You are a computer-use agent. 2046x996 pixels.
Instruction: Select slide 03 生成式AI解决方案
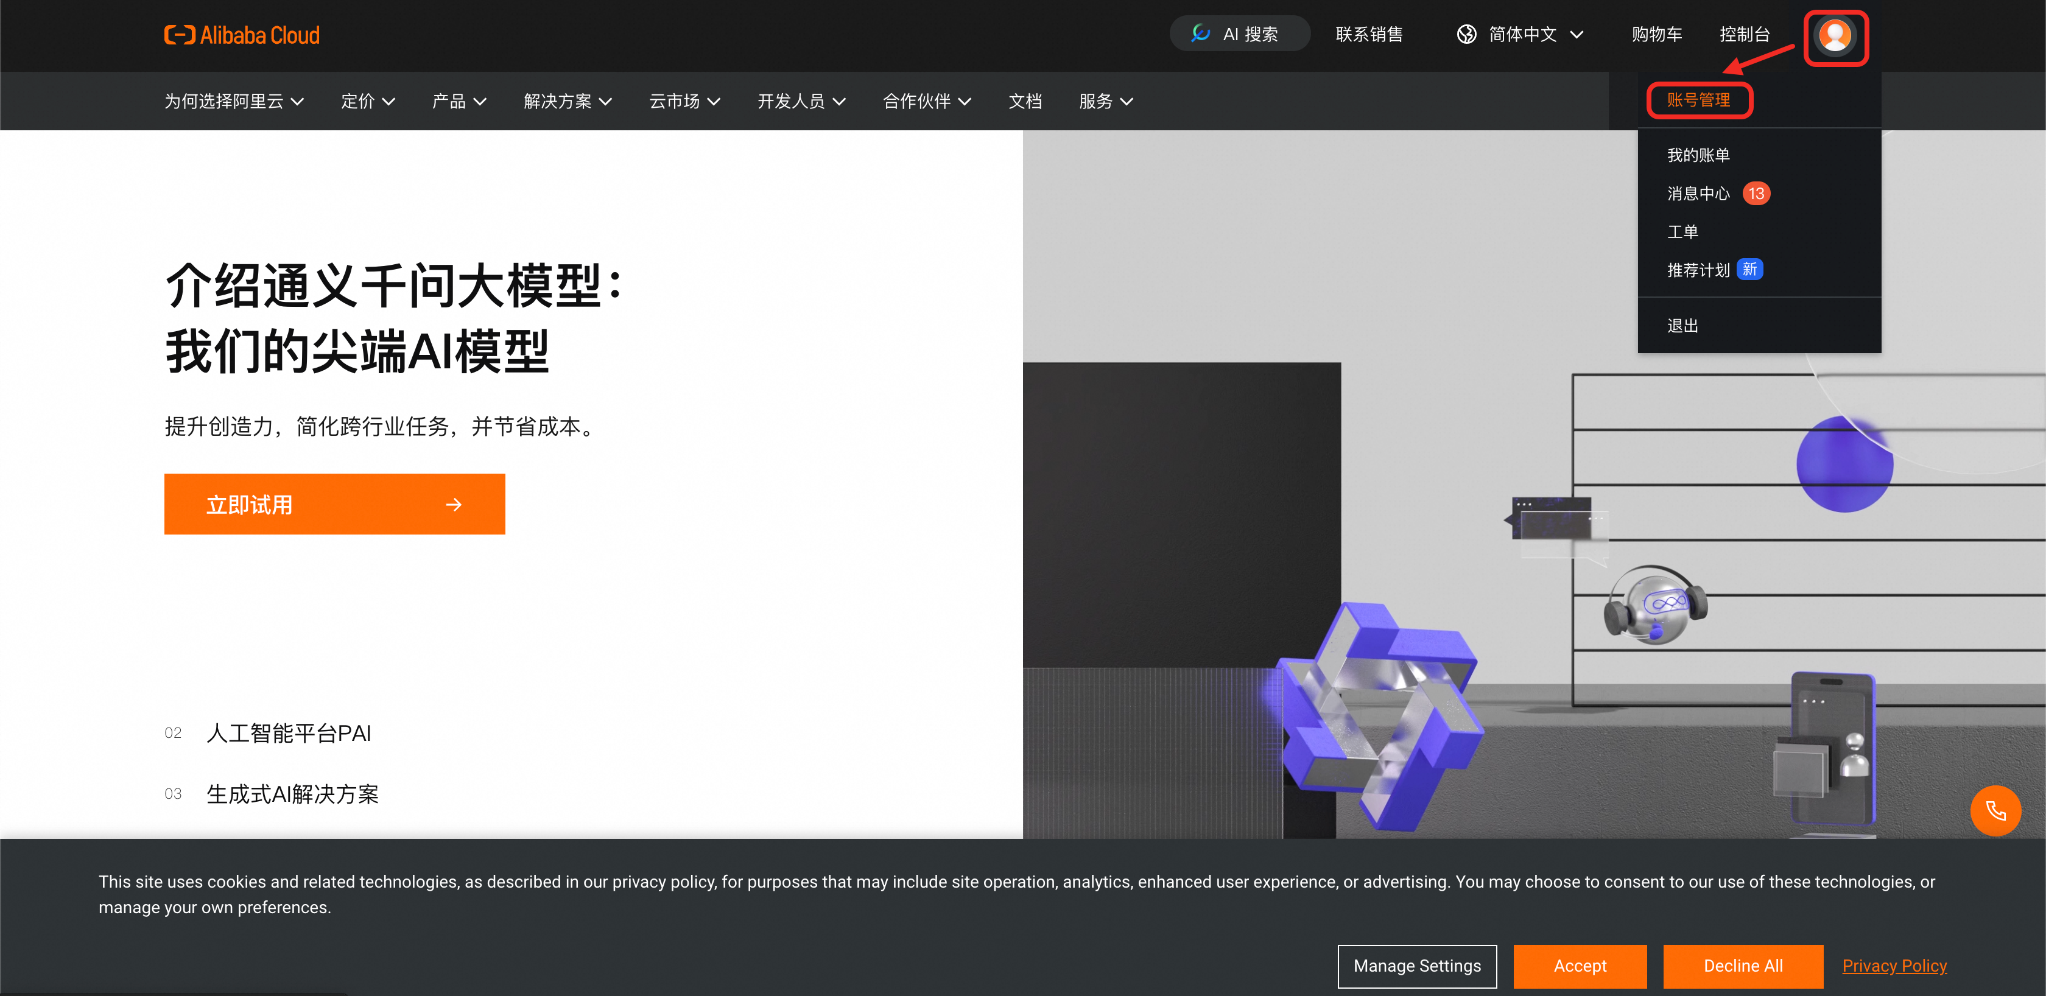point(272,793)
